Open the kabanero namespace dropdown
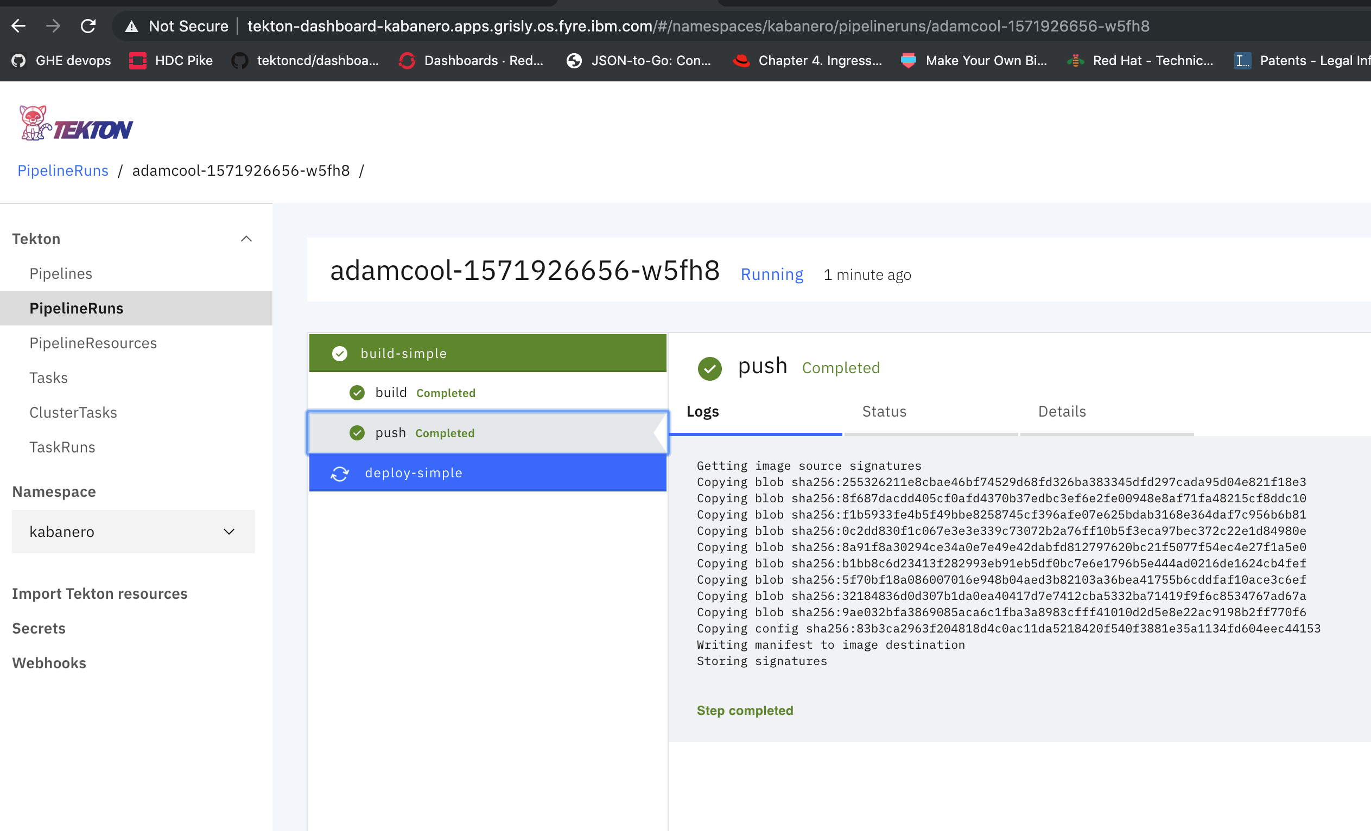Screen dimensions: 1371x831 pyautogui.click(x=134, y=532)
